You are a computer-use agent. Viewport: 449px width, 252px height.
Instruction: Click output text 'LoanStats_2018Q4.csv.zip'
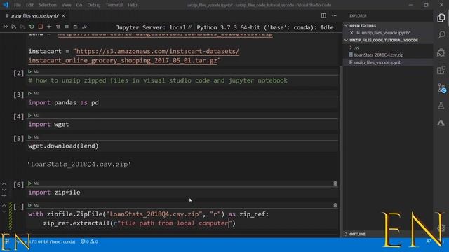79,164
